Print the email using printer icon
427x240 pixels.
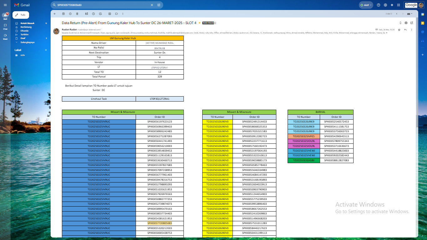[406, 23]
